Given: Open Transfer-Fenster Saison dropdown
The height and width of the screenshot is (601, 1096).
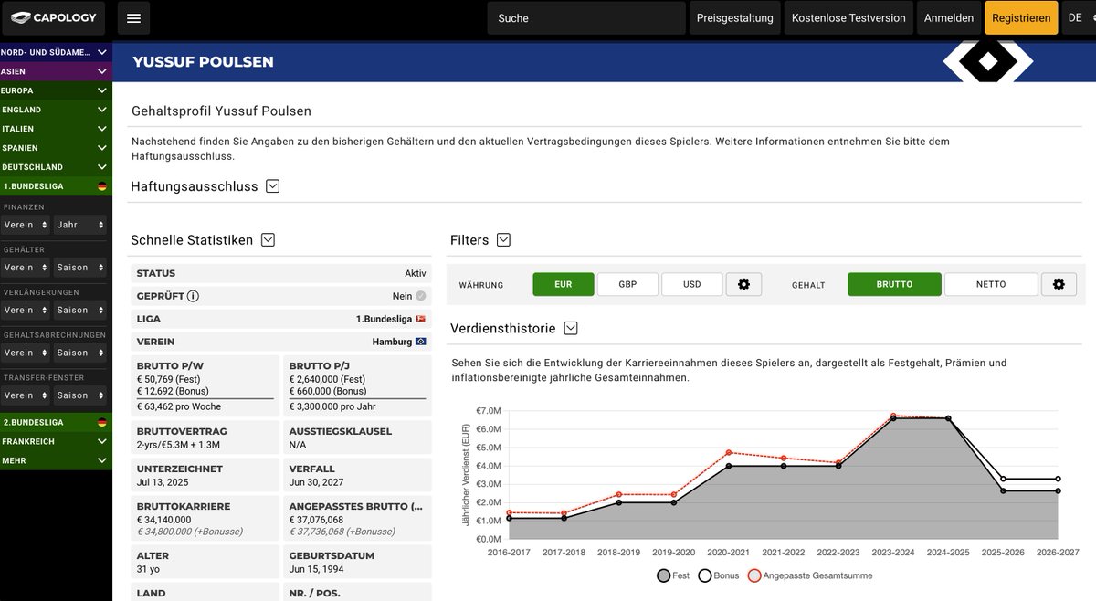Looking at the screenshot, I should point(81,395).
